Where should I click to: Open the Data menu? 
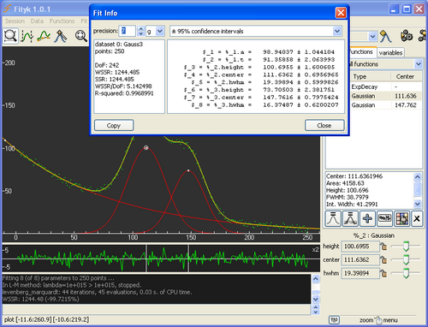37,21
